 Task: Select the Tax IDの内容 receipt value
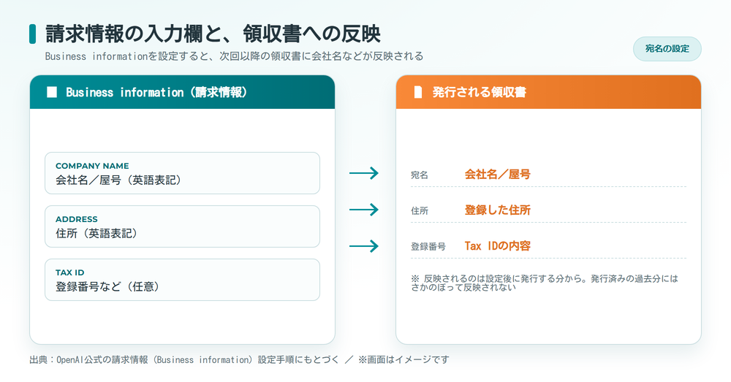497,246
